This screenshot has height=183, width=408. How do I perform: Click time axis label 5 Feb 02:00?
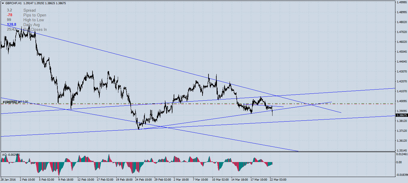pos(47,180)
